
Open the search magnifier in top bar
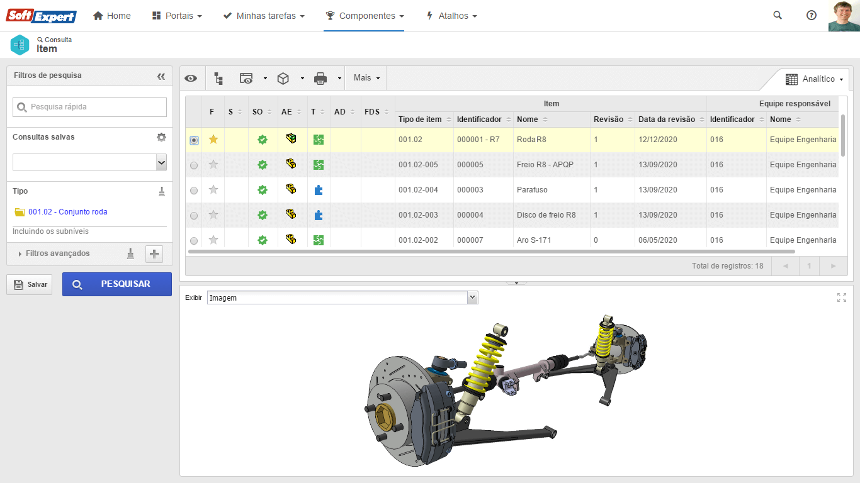(x=778, y=16)
